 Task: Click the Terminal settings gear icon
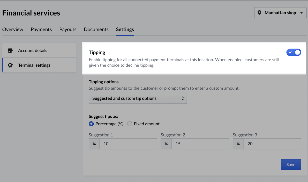click(x=10, y=65)
